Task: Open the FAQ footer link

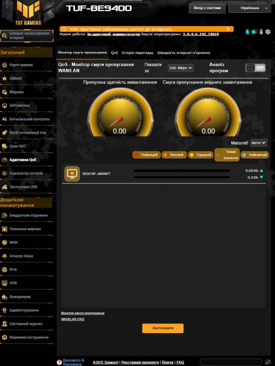Action: [x=180, y=362]
